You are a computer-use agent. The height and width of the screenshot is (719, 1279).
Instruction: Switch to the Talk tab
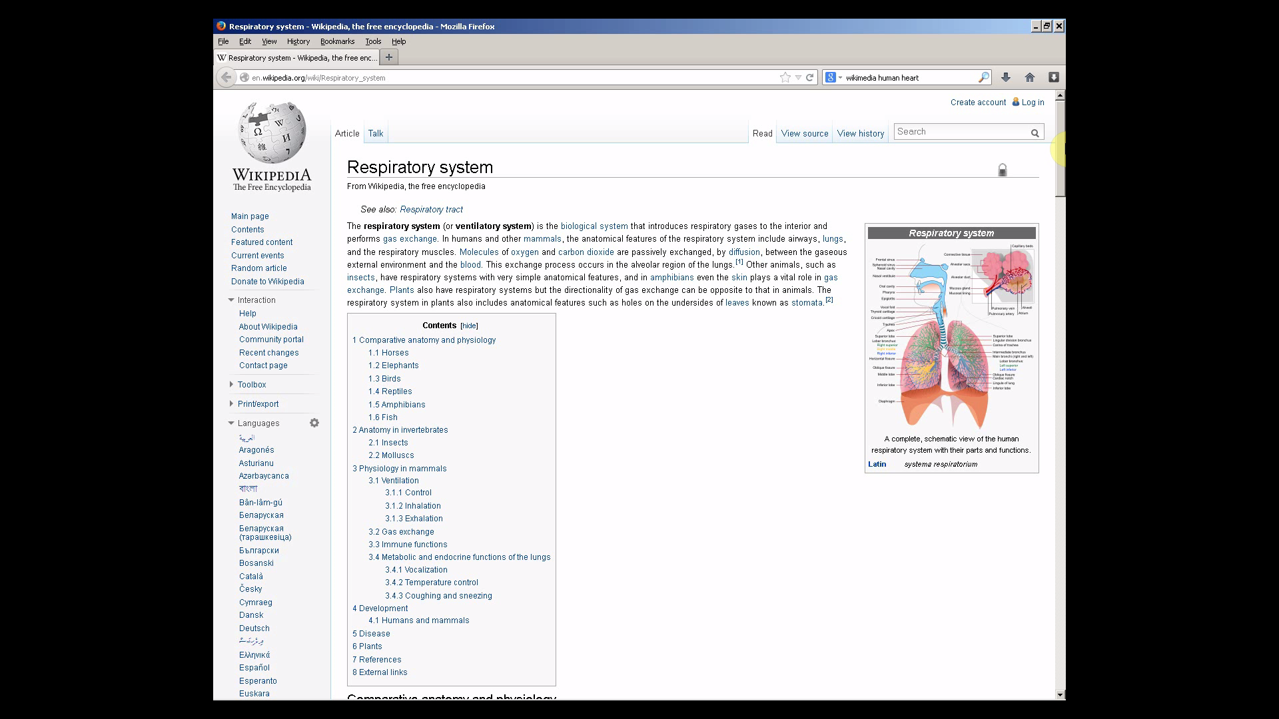tap(376, 134)
